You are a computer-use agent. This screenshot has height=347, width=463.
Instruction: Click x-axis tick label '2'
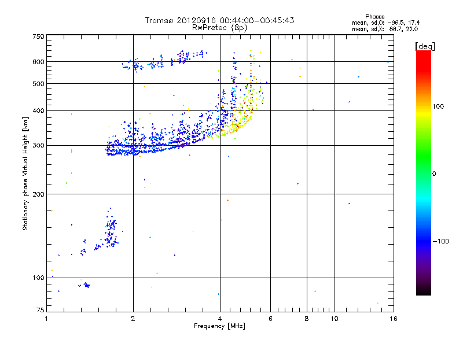point(133,319)
